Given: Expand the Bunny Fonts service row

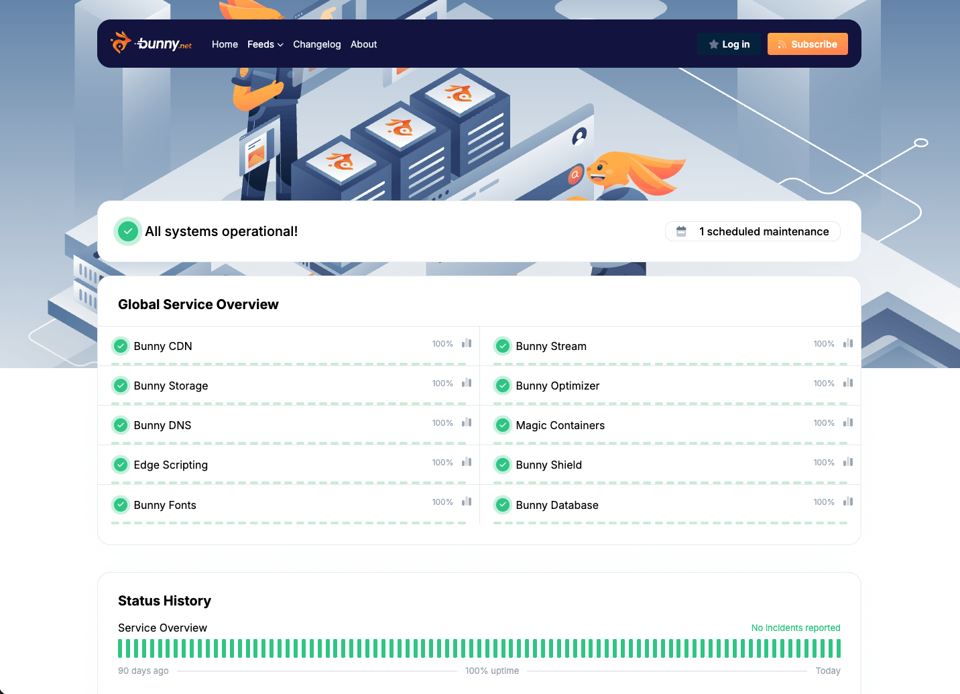Looking at the screenshot, I should [x=165, y=505].
